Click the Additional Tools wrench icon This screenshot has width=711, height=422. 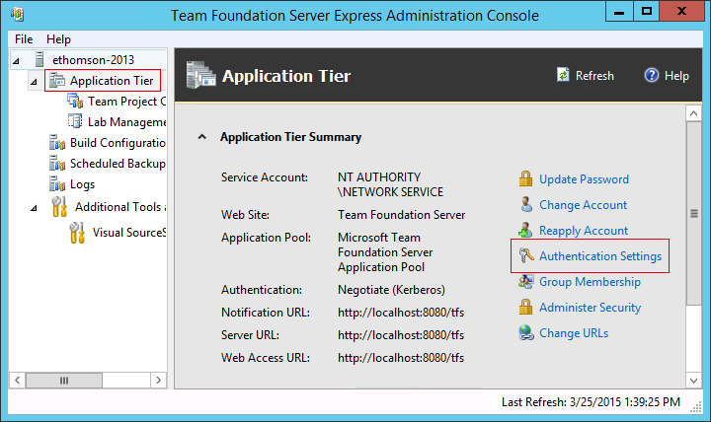click(x=59, y=207)
